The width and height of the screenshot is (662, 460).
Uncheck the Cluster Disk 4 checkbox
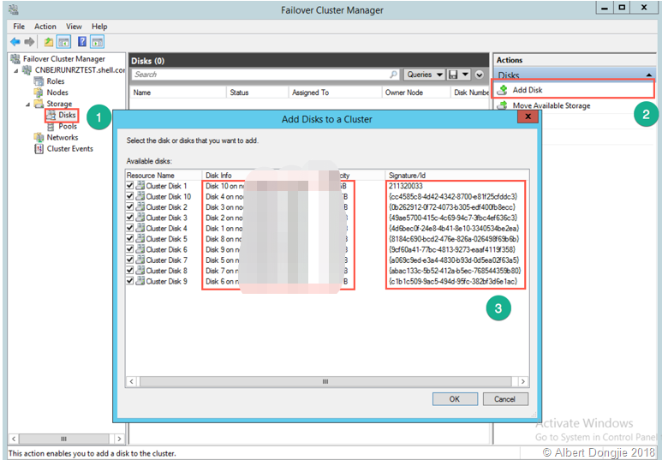tap(130, 228)
